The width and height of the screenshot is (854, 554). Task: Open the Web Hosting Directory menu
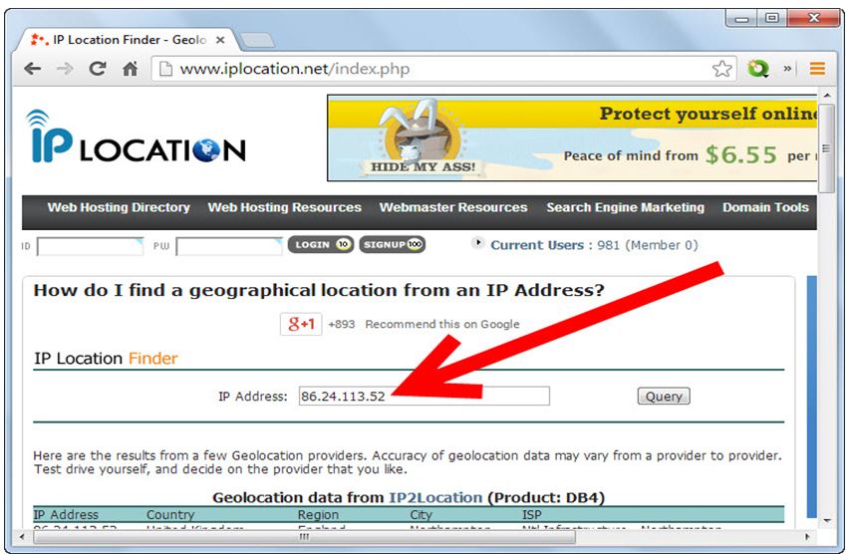click(119, 208)
